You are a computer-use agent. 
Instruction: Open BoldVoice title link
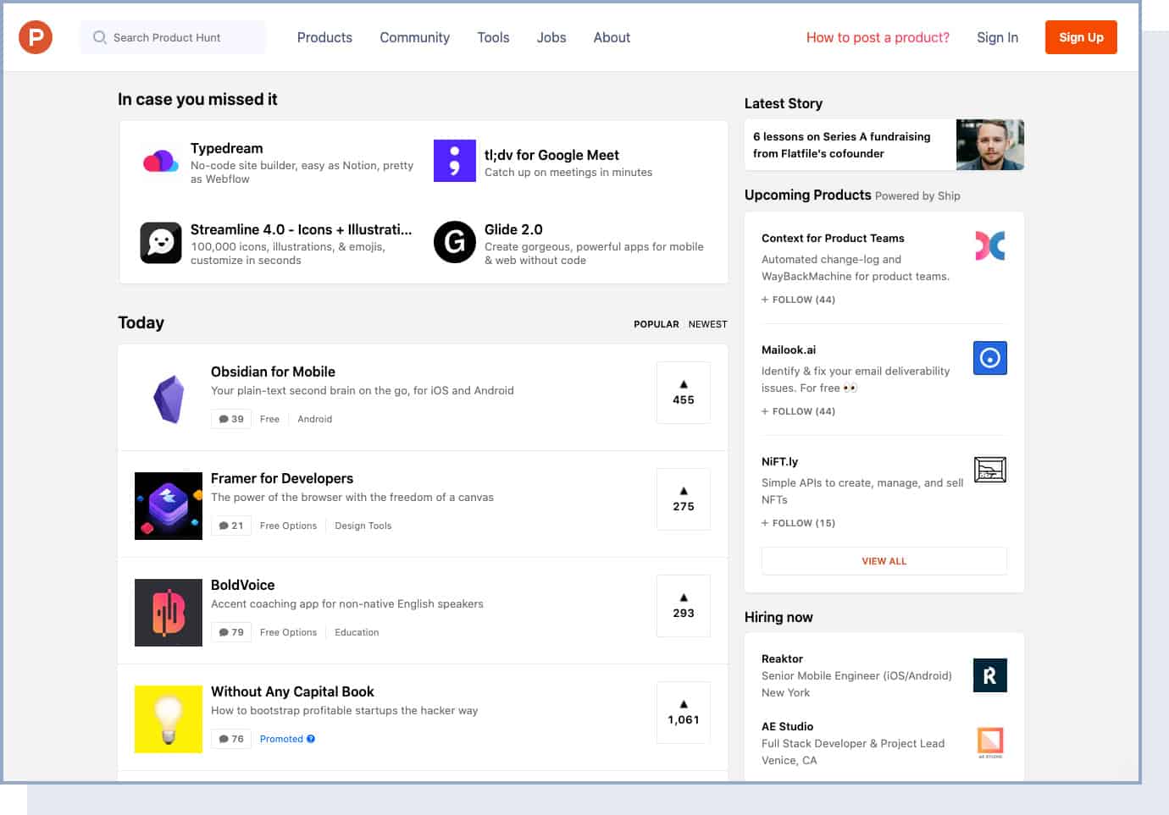242,585
